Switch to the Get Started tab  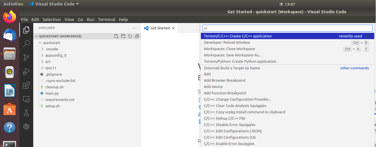160,28
